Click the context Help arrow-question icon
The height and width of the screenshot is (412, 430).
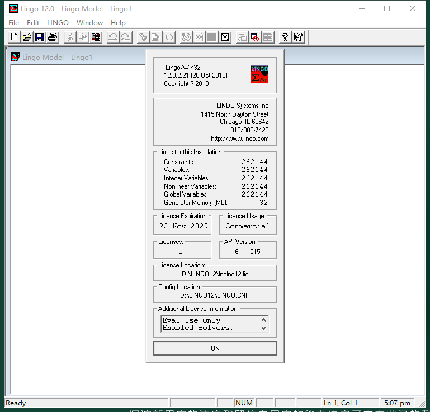(298, 37)
